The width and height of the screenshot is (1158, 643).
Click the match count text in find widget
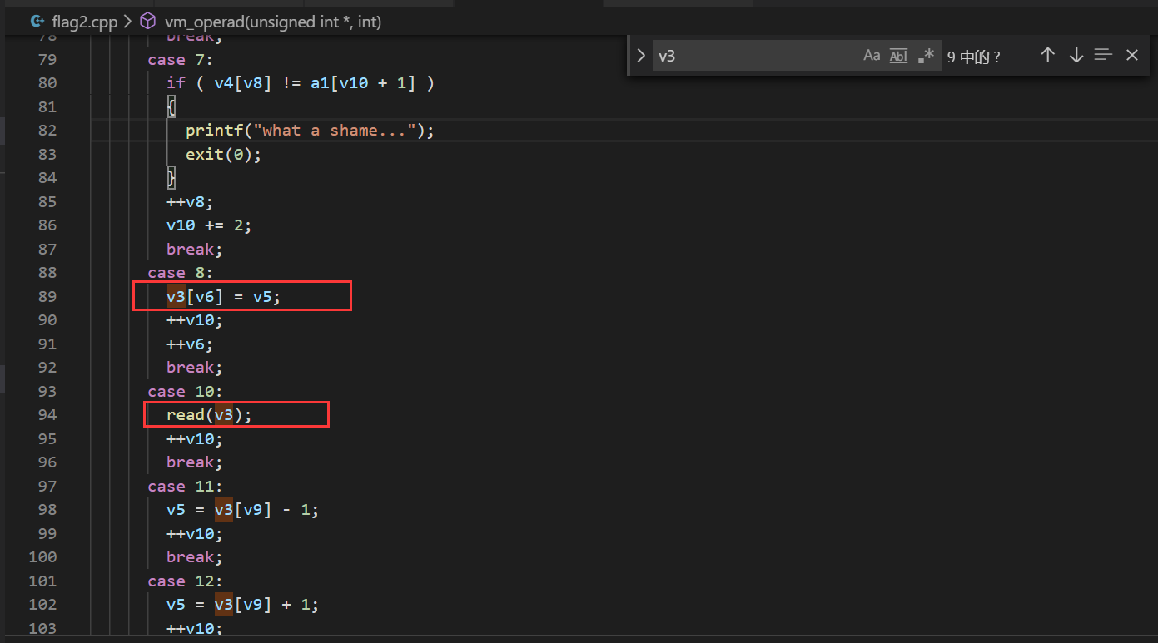974,57
